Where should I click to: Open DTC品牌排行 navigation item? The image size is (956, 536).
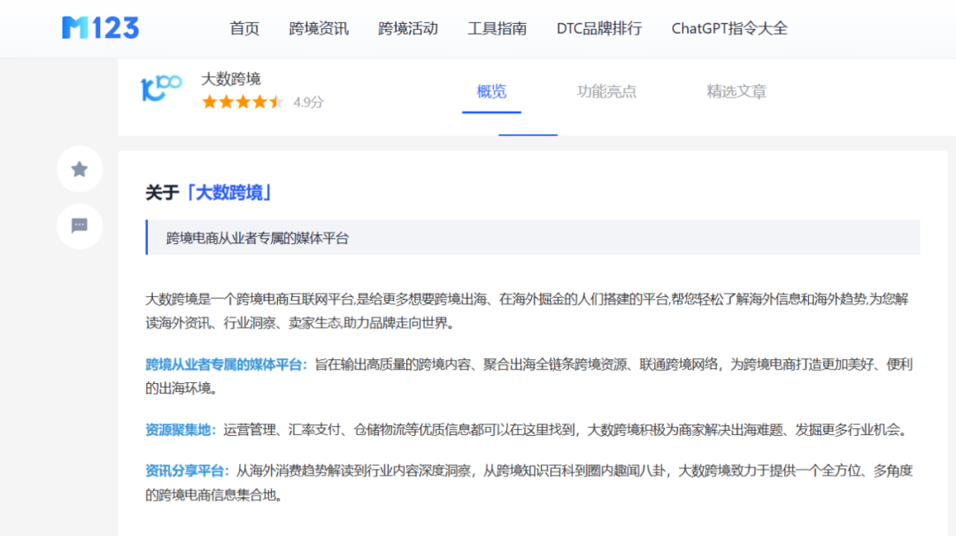tap(599, 28)
